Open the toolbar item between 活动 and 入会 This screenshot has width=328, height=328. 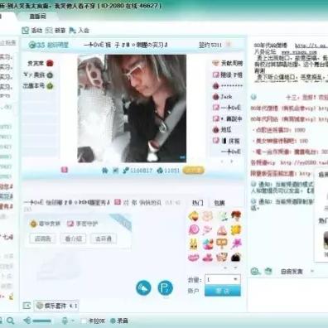55,30
